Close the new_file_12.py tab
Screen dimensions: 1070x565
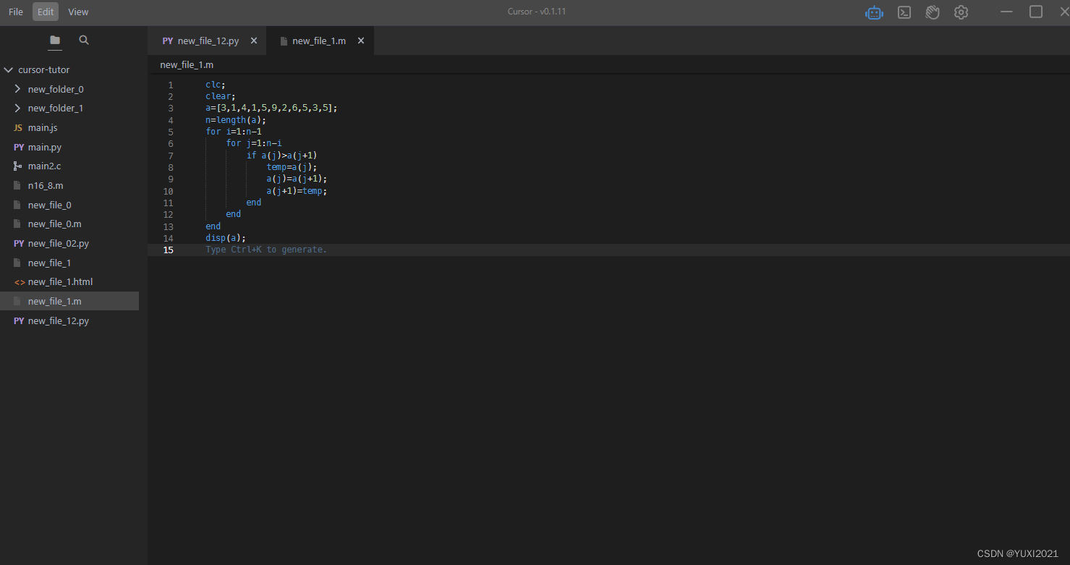click(x=254, y=41)
